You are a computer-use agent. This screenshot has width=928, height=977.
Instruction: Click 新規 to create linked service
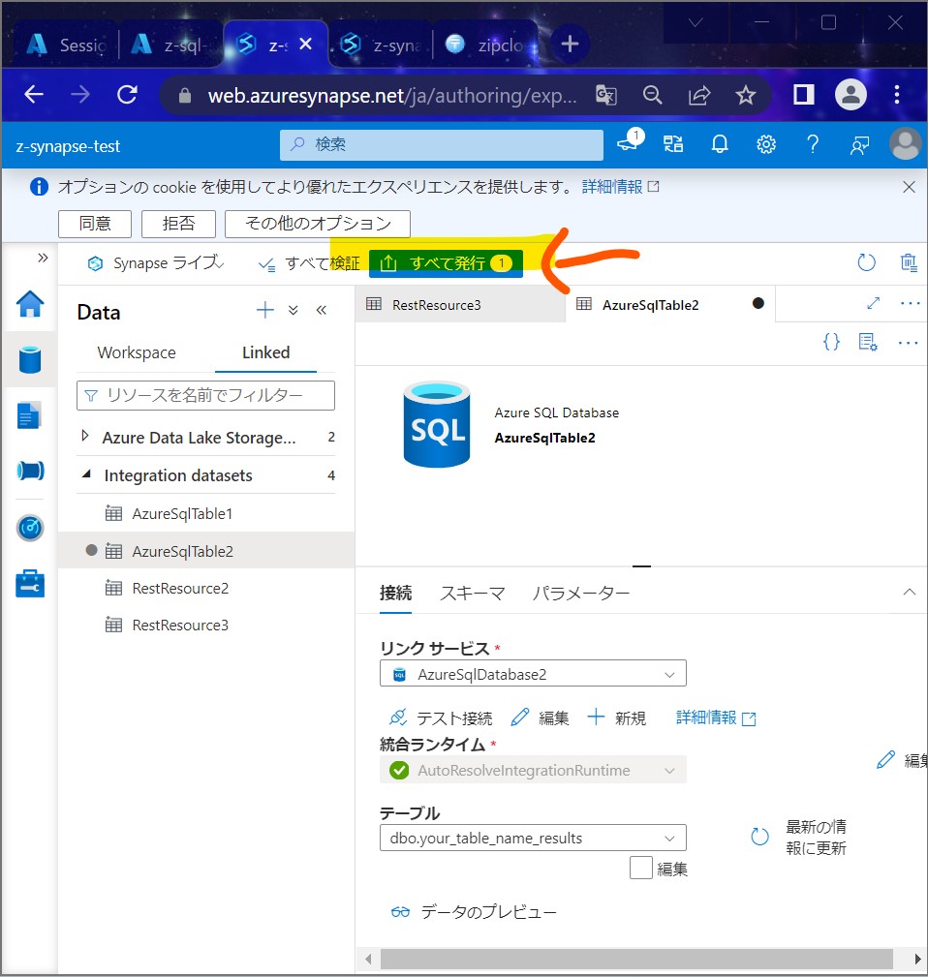pos(616,717)
